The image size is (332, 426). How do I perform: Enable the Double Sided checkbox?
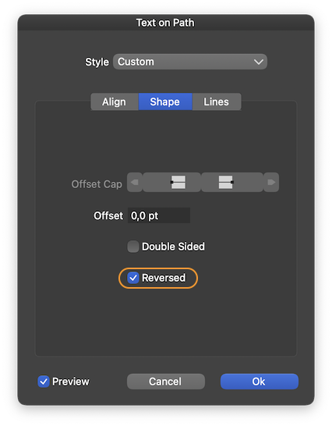133,247
